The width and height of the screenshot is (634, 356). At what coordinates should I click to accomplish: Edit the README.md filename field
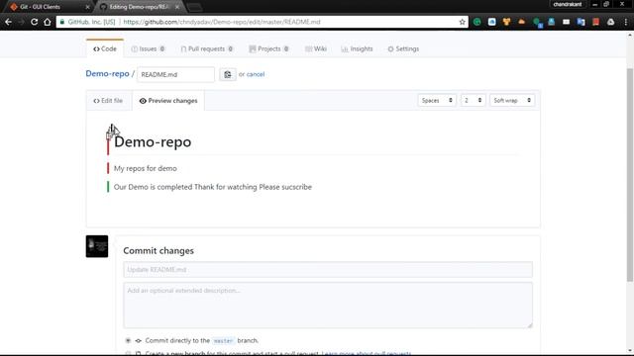click(x=175, y=74)
